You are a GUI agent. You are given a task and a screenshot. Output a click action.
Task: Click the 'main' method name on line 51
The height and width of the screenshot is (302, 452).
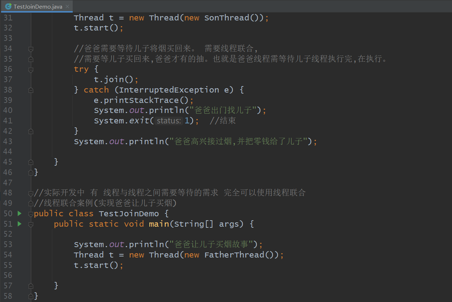pos(159,224)
